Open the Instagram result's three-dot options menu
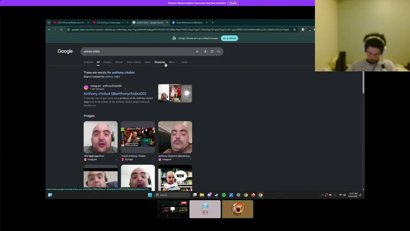 pyautogui.click(x=125, y=89)
